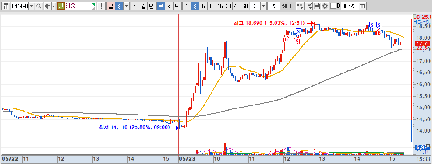Click the red current price tag 17.7
This screenshot has width=432, height=164.
(422, 44)
